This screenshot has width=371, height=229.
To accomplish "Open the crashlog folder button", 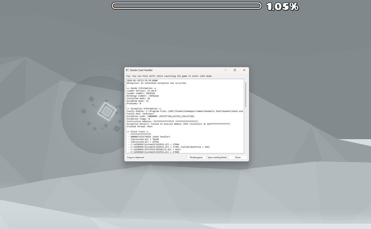I will (217, 158).
